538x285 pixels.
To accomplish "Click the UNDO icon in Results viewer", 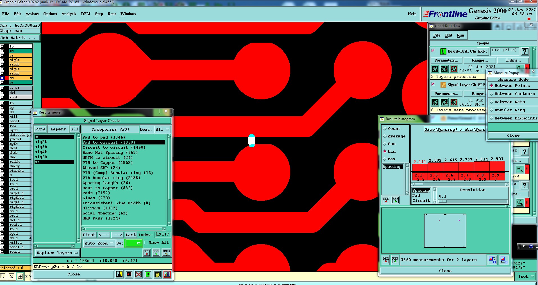I will 166,252.
